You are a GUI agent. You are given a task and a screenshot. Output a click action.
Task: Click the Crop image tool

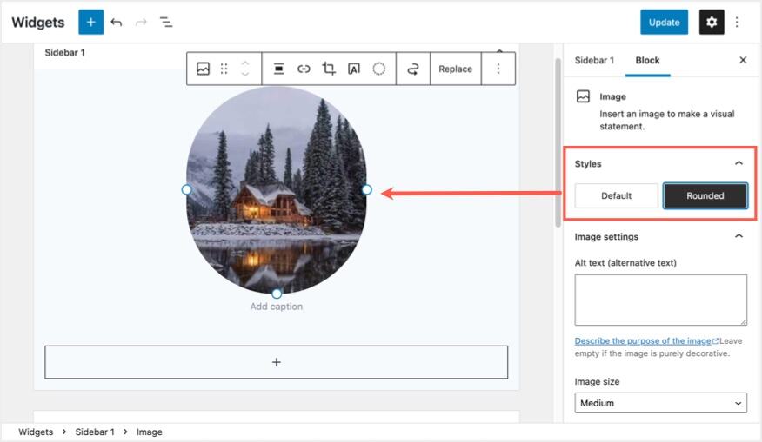point(329,69)
